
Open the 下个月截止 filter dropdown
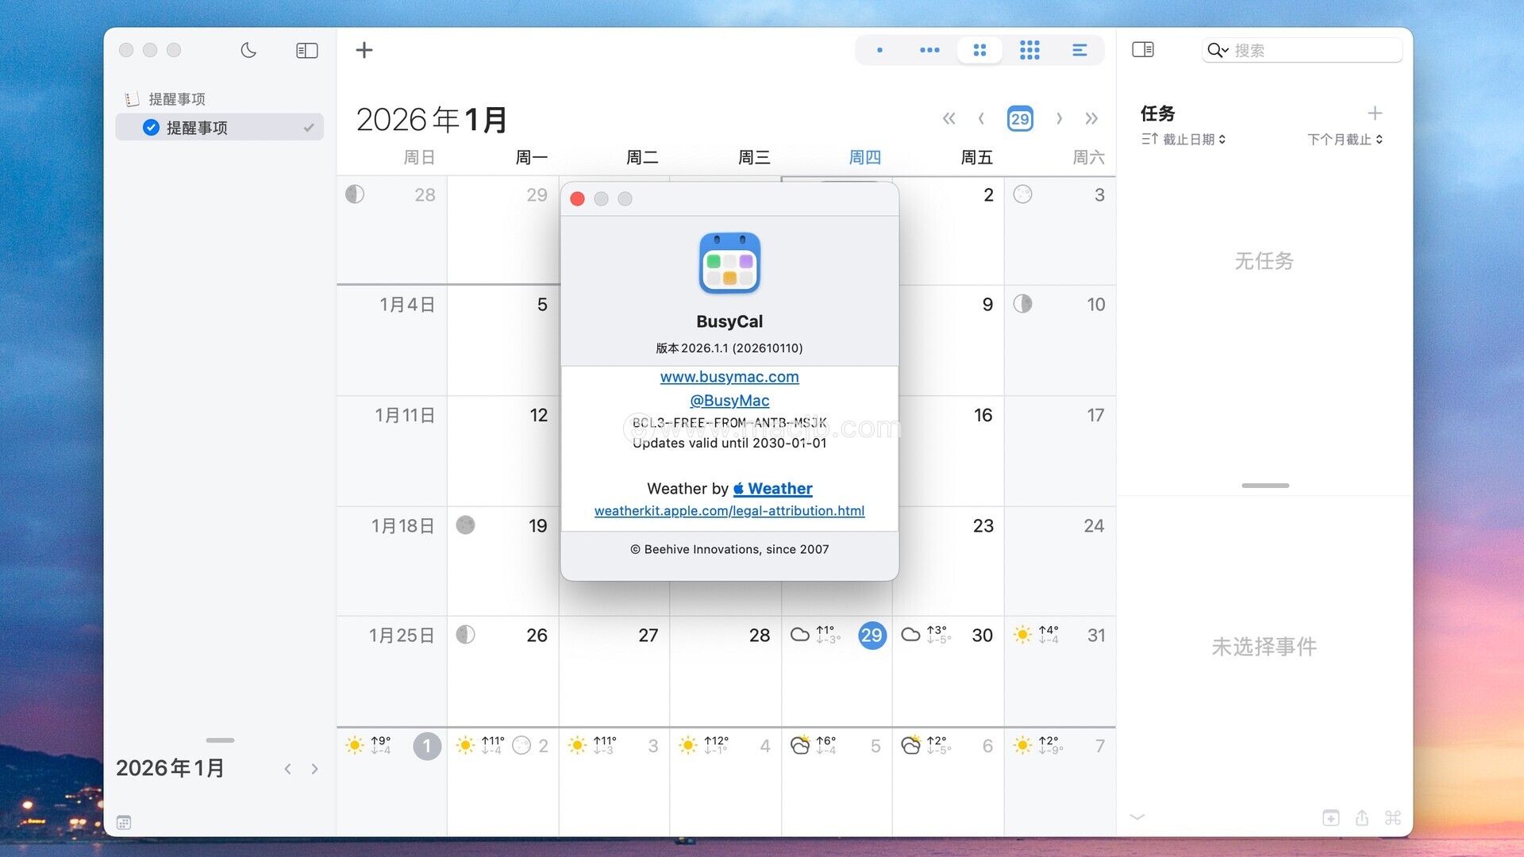[1345, 140]
